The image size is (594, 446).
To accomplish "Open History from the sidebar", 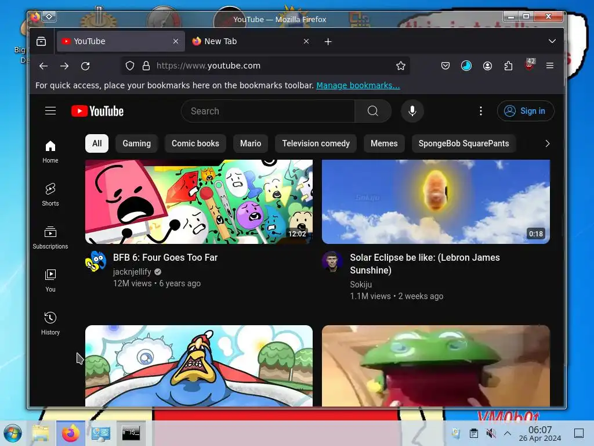I will point(50,323).
